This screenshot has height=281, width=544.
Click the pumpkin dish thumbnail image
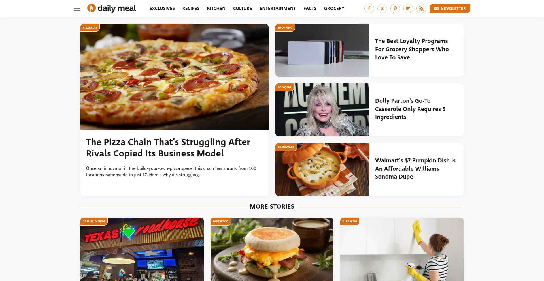(x=322, y=170)
